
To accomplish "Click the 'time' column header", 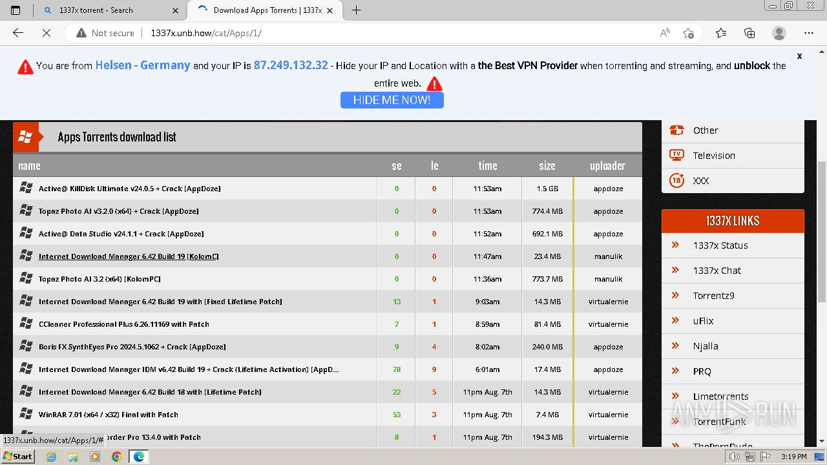I will pos(488,166).
